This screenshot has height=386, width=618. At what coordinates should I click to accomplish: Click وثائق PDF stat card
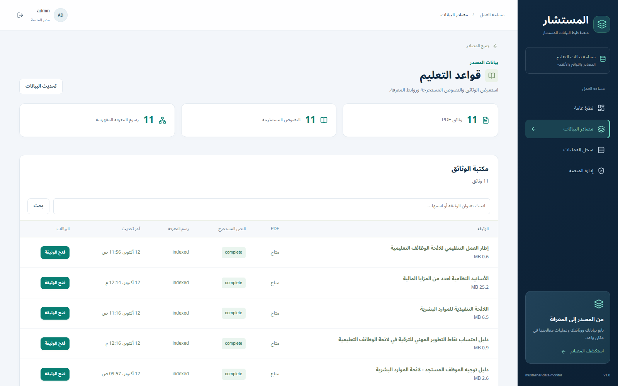point(420,120)
